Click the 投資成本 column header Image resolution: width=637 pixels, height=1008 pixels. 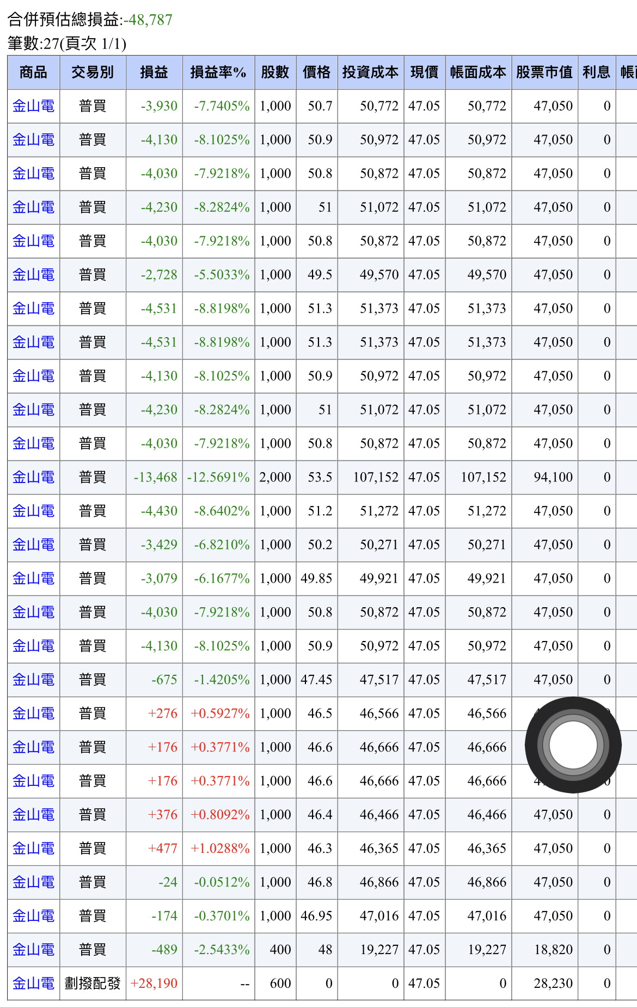coord(370,72)
